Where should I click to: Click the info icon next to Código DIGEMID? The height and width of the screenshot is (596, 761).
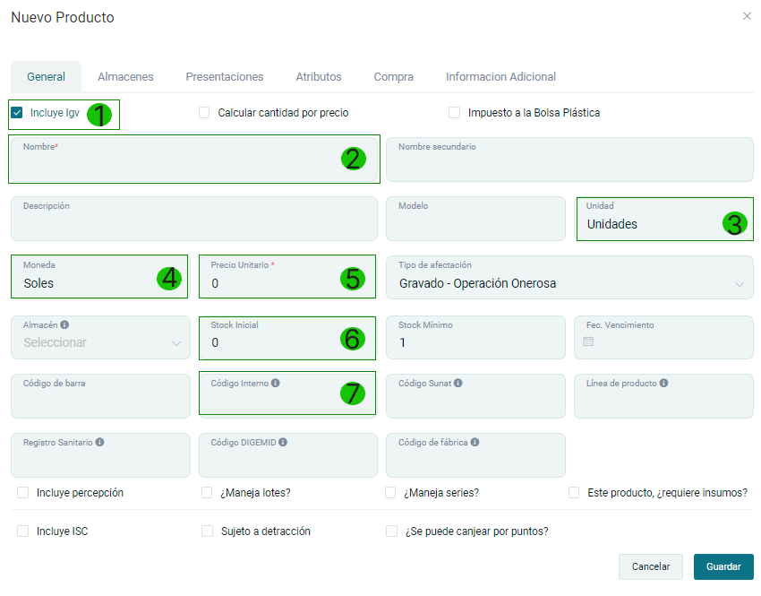point(283,442)
